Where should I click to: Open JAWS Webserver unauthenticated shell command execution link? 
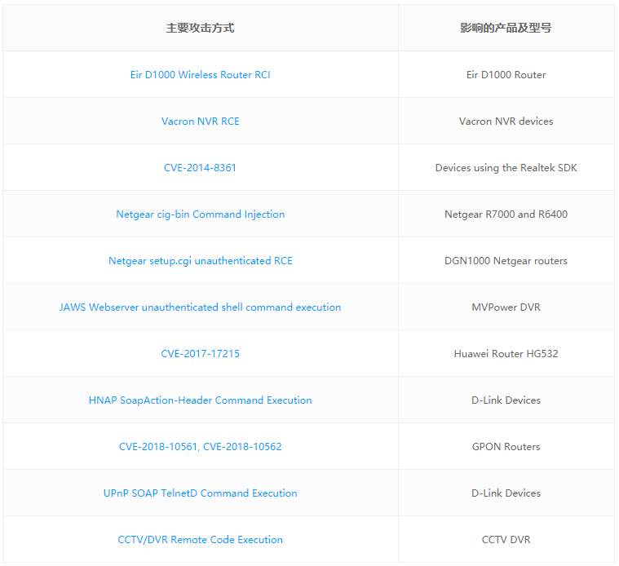(200, 307)
